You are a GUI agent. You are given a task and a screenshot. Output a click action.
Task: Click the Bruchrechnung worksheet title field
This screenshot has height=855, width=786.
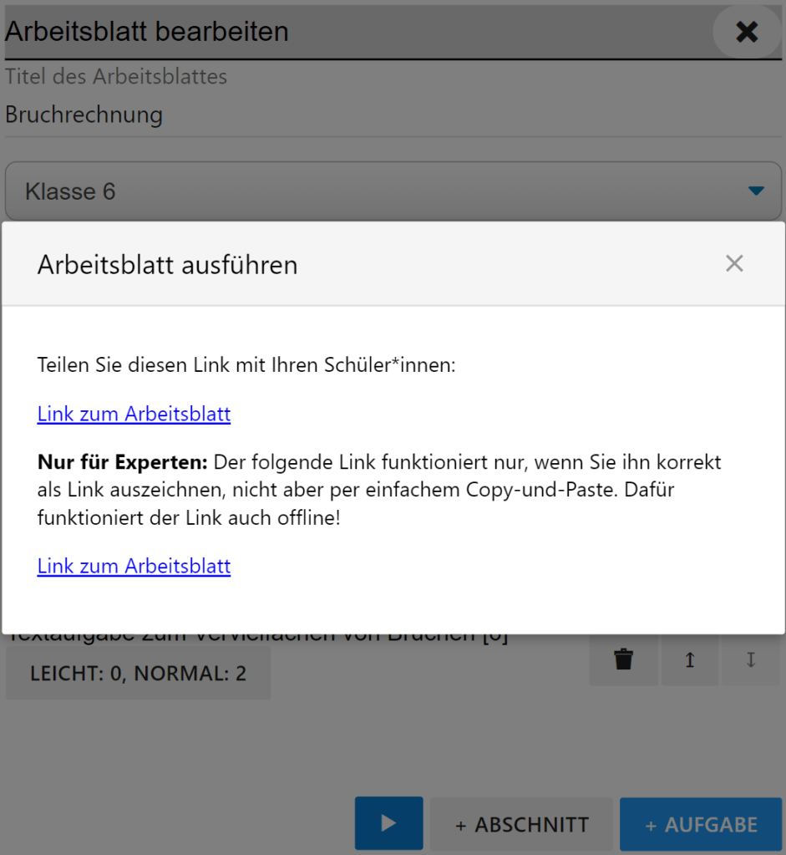click(251, 115)
